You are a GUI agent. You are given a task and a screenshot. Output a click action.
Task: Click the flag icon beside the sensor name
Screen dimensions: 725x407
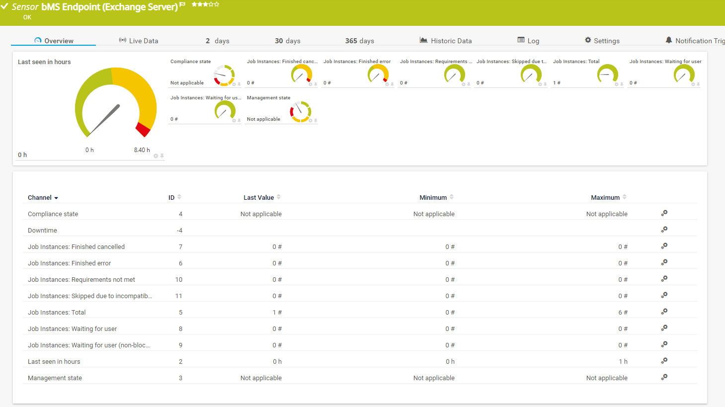coord(182,4)
